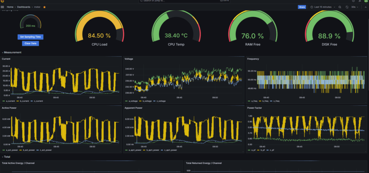Screen dimensions: 369x173
Task: Click the CPU Load gauge
Action: click(99, 31)
